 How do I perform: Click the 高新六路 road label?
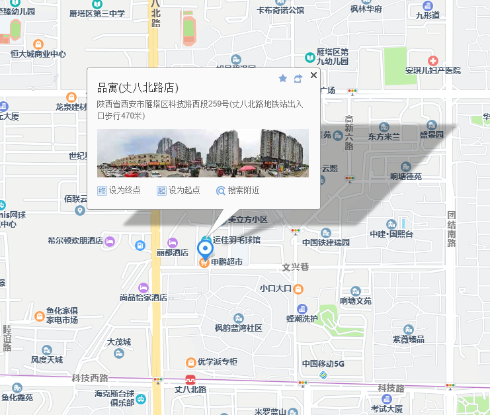349,133
